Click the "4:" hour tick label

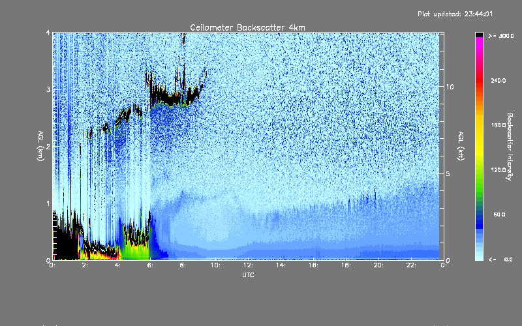(x=118, y=265)
